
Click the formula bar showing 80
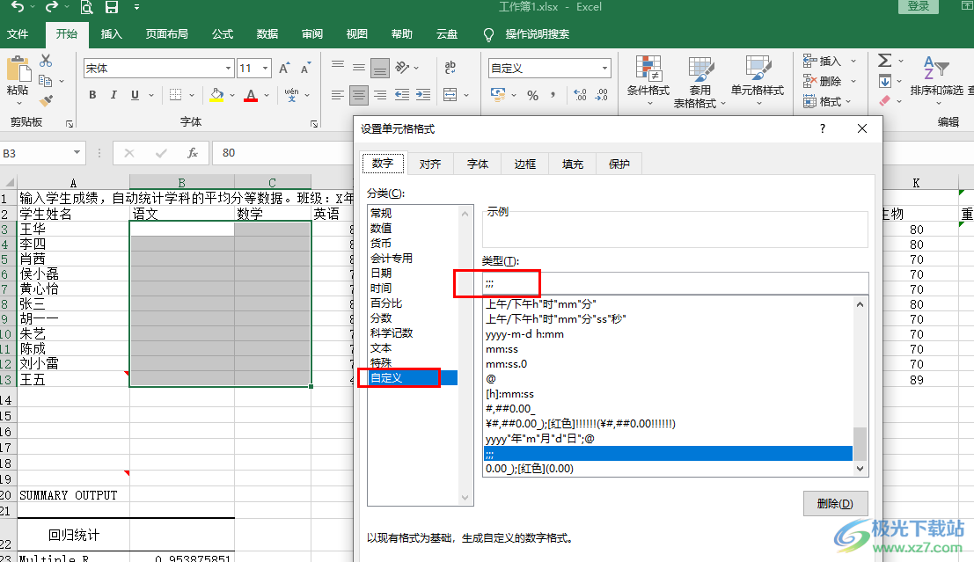(x=282, y=153)
